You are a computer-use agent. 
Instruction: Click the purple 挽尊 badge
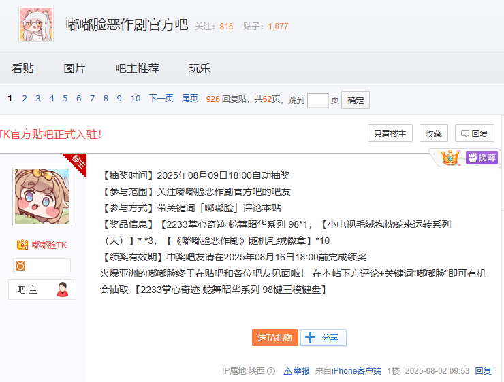tap(482, 158)
